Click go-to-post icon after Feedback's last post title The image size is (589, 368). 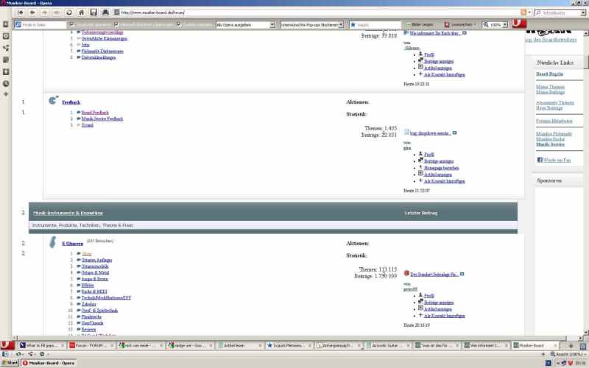click(454, 133)
